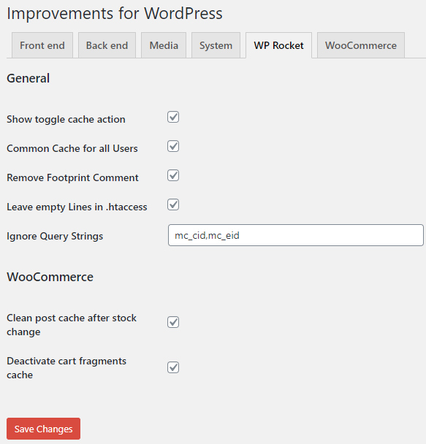426x444 pixels.
Task: Toggle Common Cache for all Users checkbox
Action: (173, 146)
